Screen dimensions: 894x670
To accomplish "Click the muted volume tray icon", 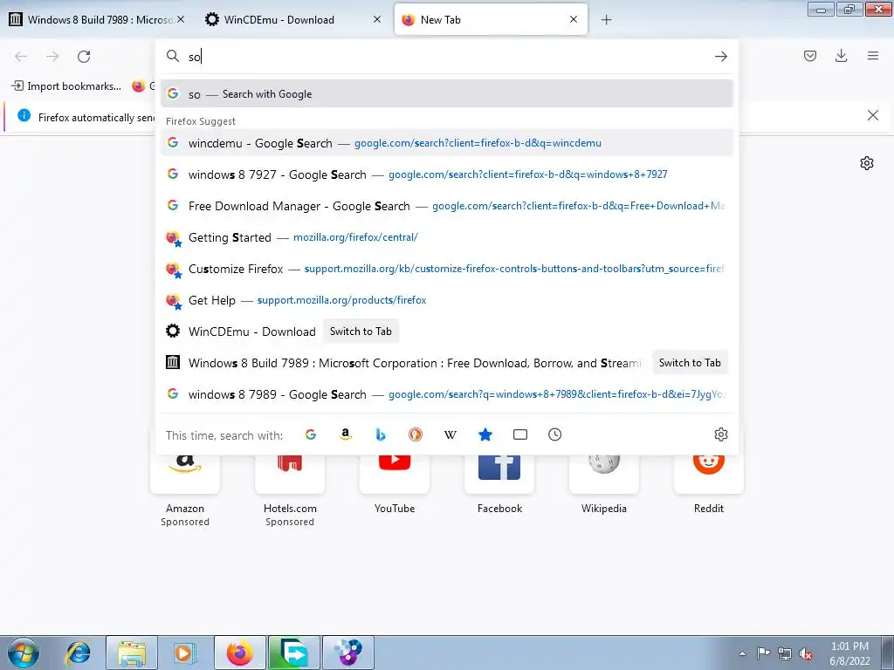I will 806,653.
